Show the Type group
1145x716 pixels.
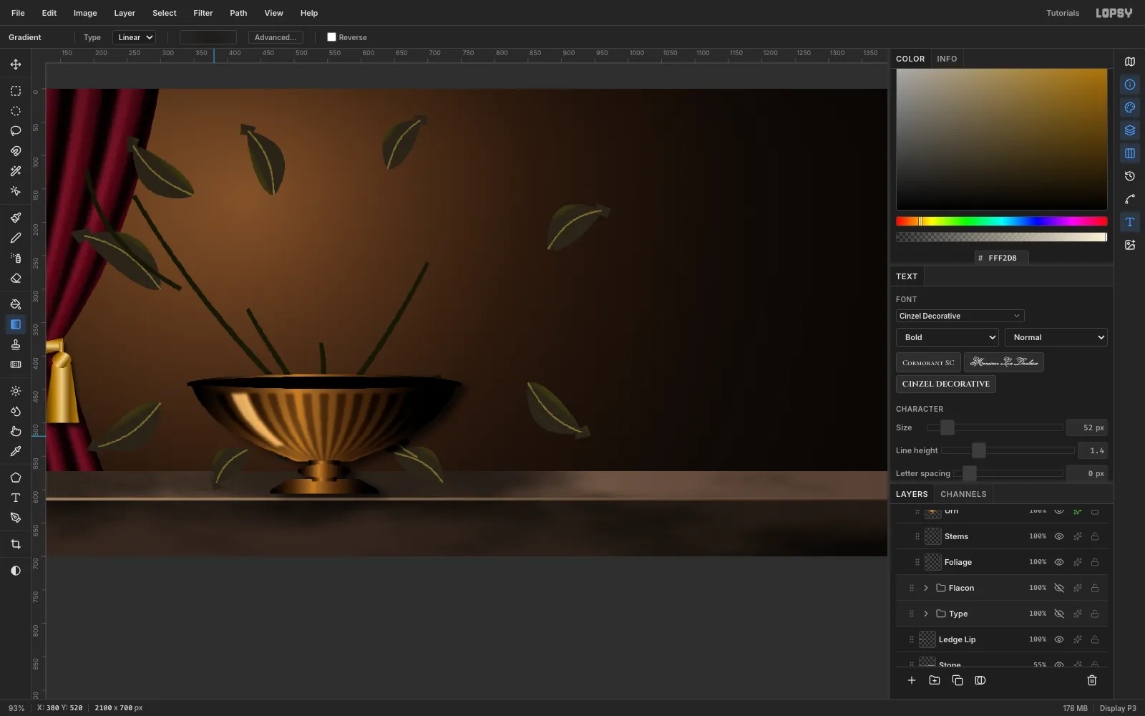[x=1059, y=614]
